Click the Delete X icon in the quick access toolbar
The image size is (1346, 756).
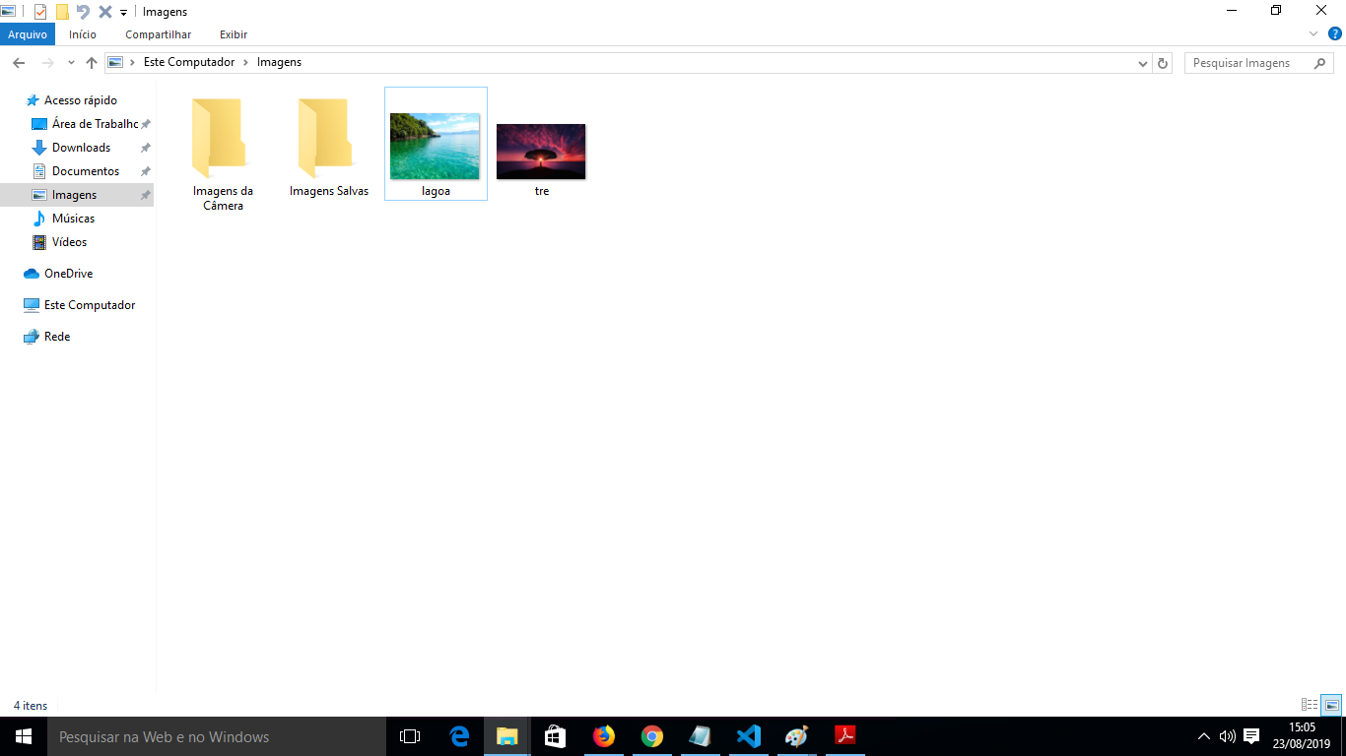tap(104, 12)
